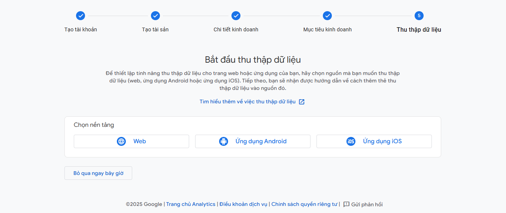Go to the Thu thập dữ liệu step label
Viewport: 506px width, 213px height.
tap(419, 30)
